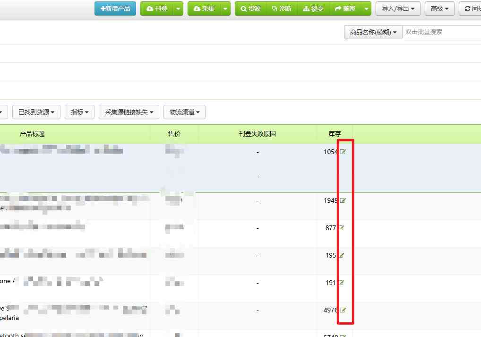The width and height of the screenshot is (481, 337).
Task: Click edit stock icon beside 1054
Action: pyautogui.click(x=343, y=152)
